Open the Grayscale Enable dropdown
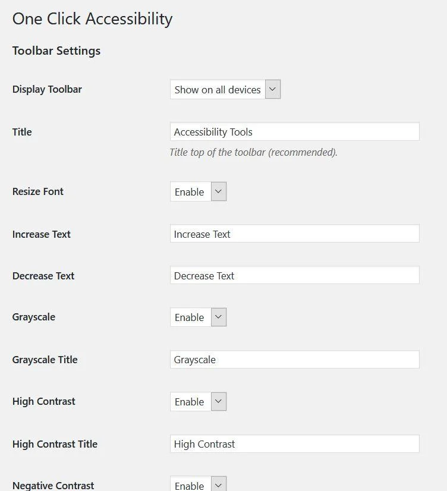 click(190, 317)
